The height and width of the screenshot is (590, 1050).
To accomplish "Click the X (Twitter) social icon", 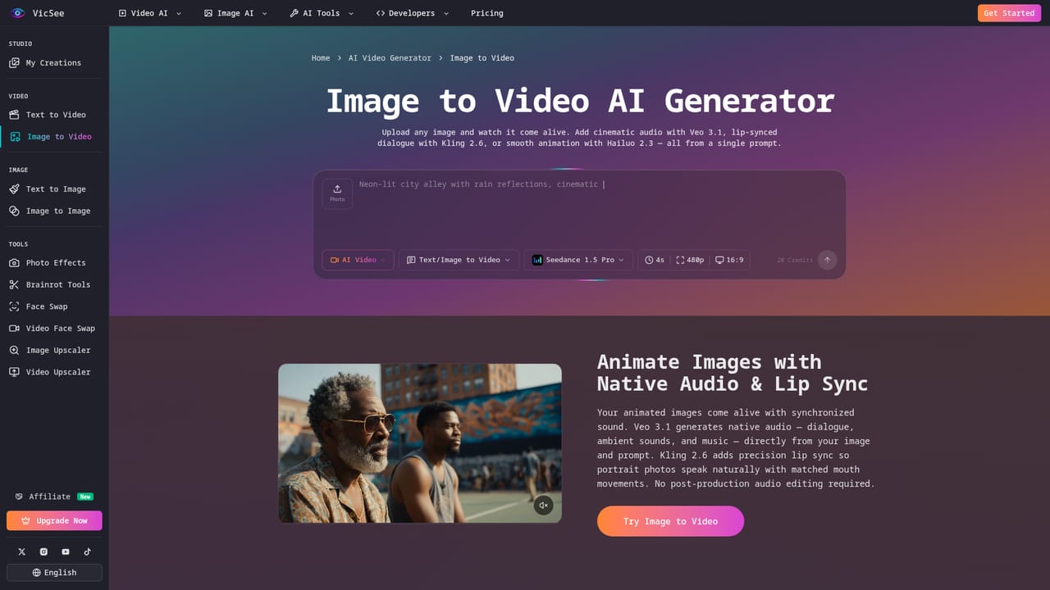I will pyautogui.click(x=21, y=551).
